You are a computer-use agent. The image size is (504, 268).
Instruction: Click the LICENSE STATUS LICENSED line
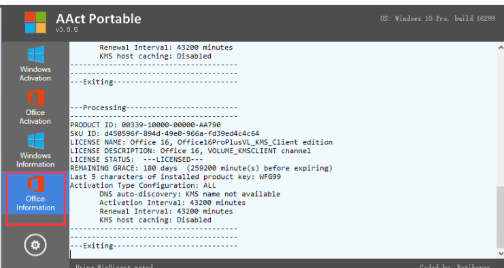pyautogui.click(x=136, y=159)
